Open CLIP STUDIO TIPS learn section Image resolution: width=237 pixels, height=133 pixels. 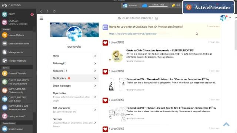[x=17, y=99]
